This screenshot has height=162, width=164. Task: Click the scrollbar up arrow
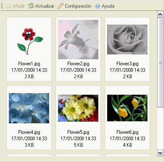coord(160,14)
